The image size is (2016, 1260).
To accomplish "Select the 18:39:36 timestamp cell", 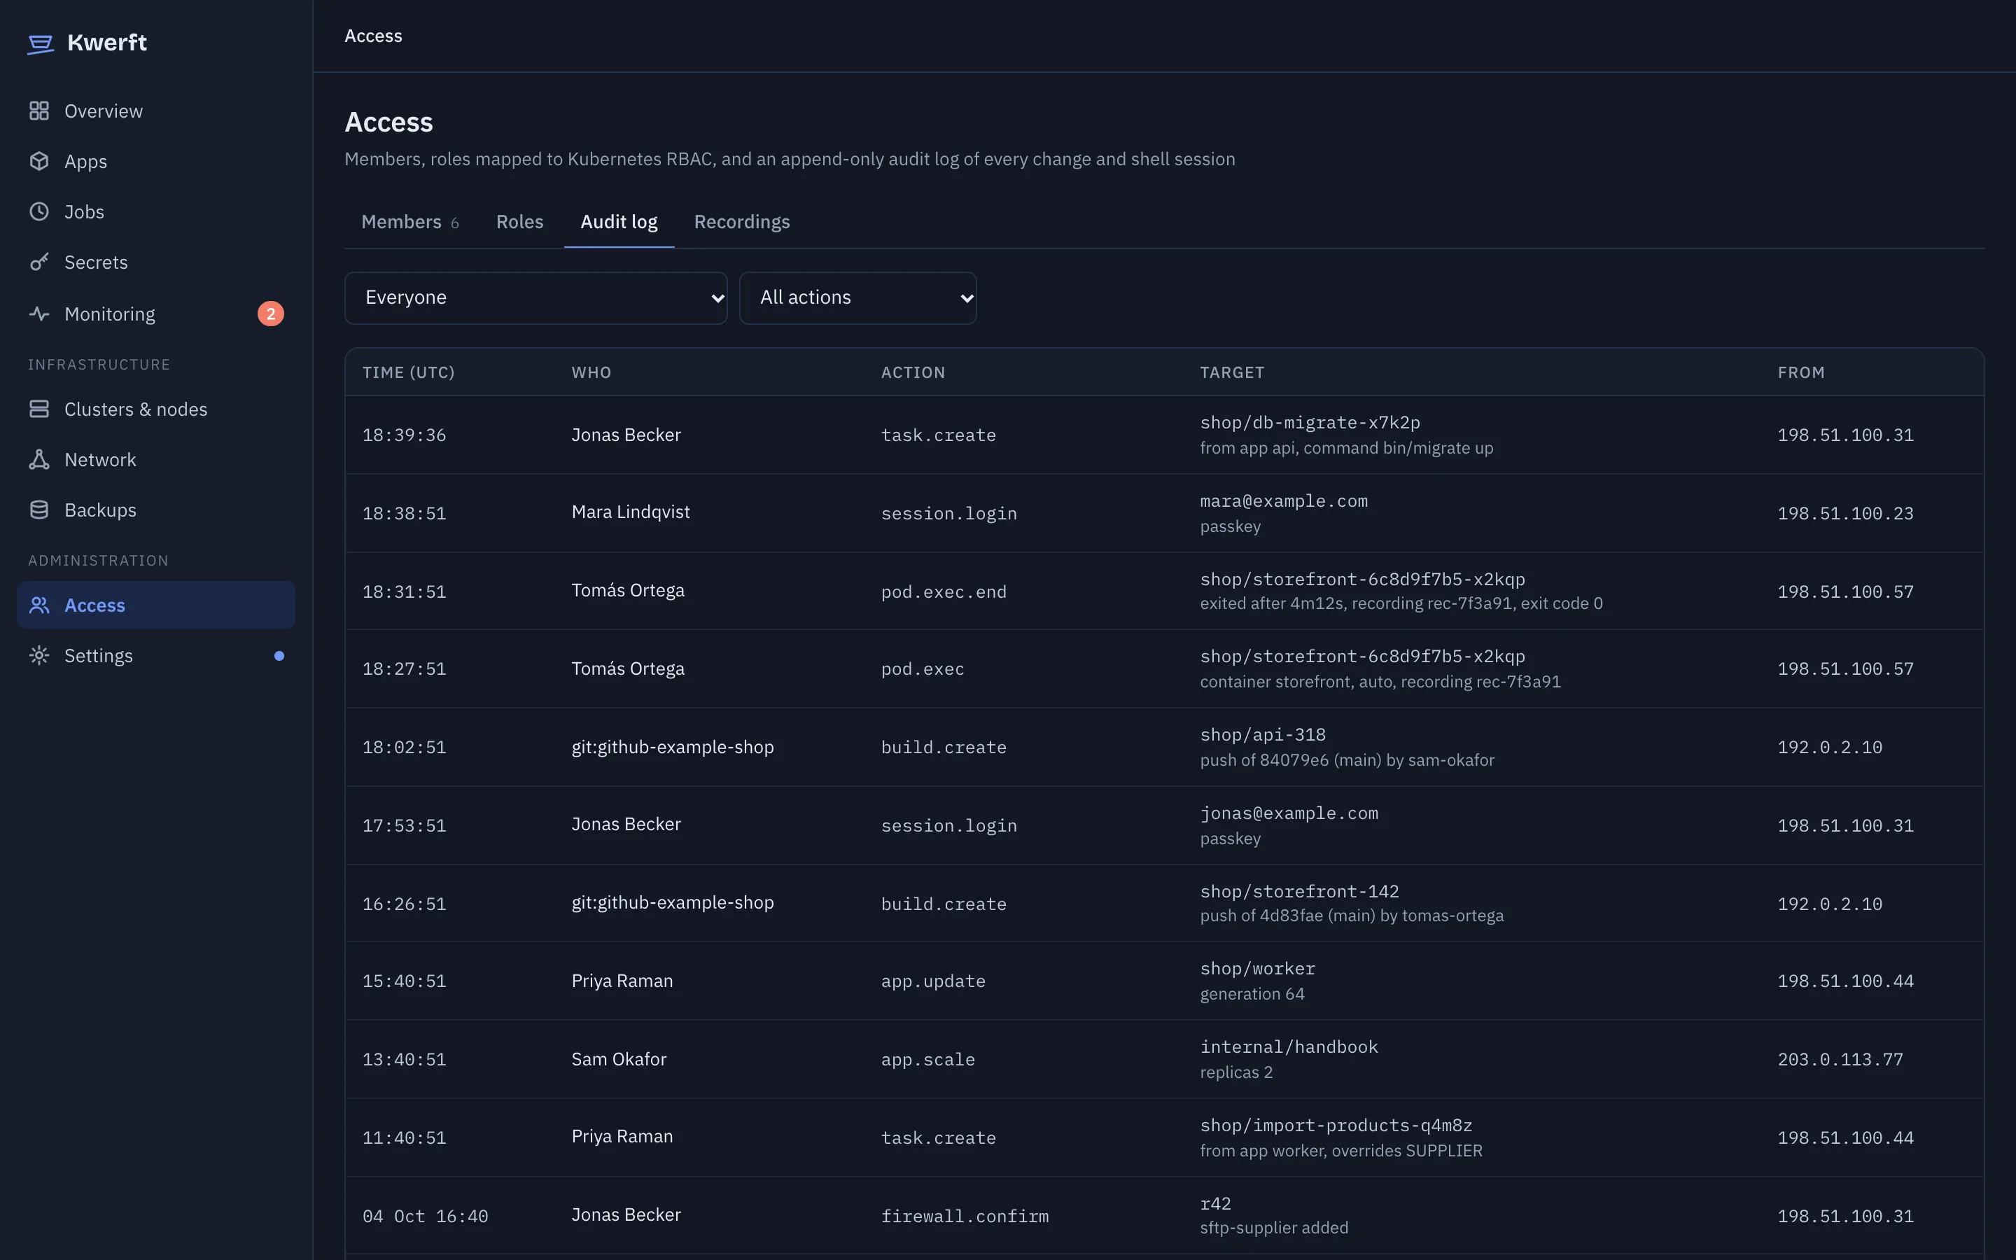I will pyautogui.click(x=404, y=435).
